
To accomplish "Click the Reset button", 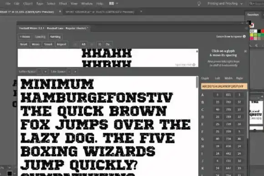I will tap(23, 44).
